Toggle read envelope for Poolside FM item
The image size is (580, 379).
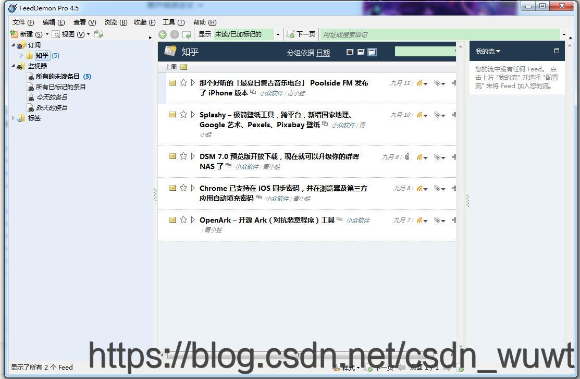172,82
